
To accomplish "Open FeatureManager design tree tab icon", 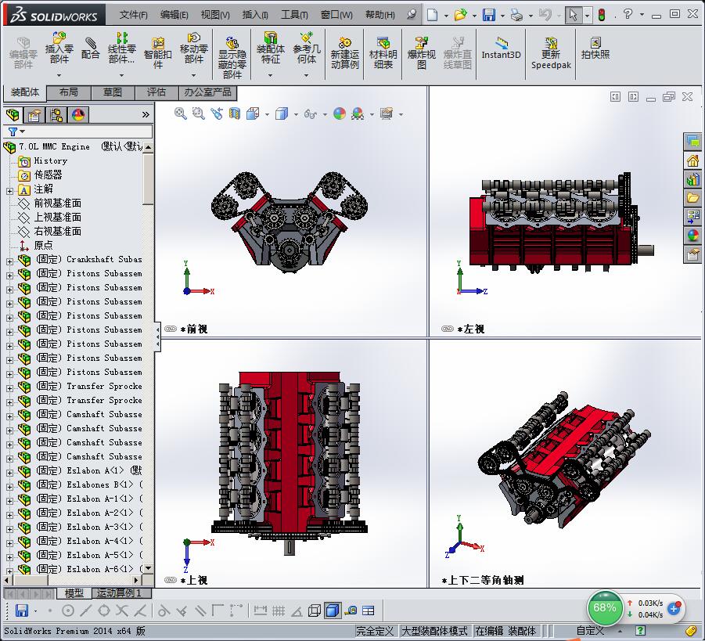I will (13, 115).
